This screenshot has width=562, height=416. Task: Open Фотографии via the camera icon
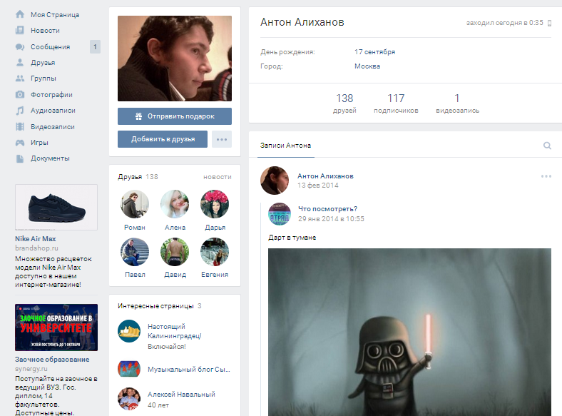[x=20, y=94]
